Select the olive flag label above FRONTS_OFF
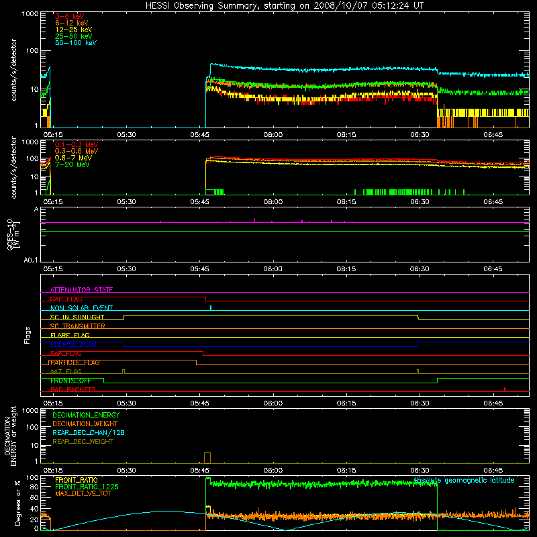The width and height of the screenshot is (537, 537). [66, 372]
